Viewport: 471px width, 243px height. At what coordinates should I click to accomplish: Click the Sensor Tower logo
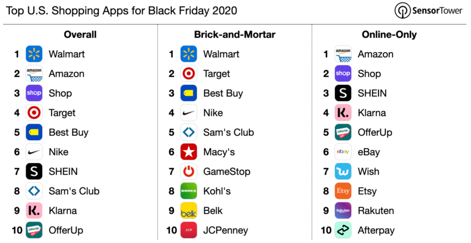428,11
